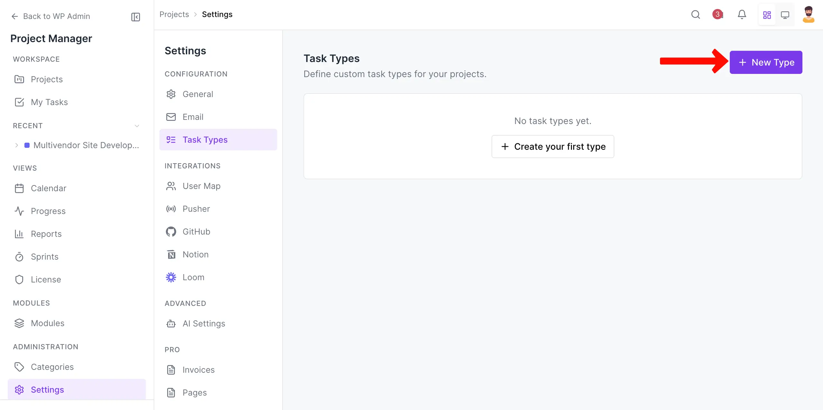Click the red badge showing 3
This screenshot has width=823, height=410.
tap(718, 14)
